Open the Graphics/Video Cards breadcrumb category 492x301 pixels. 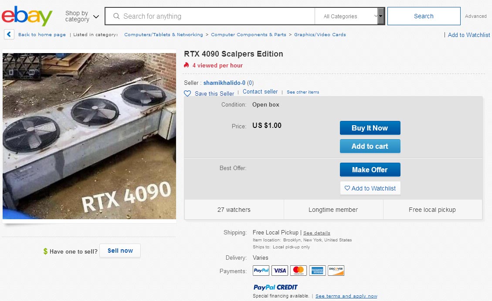coord(320,35)
